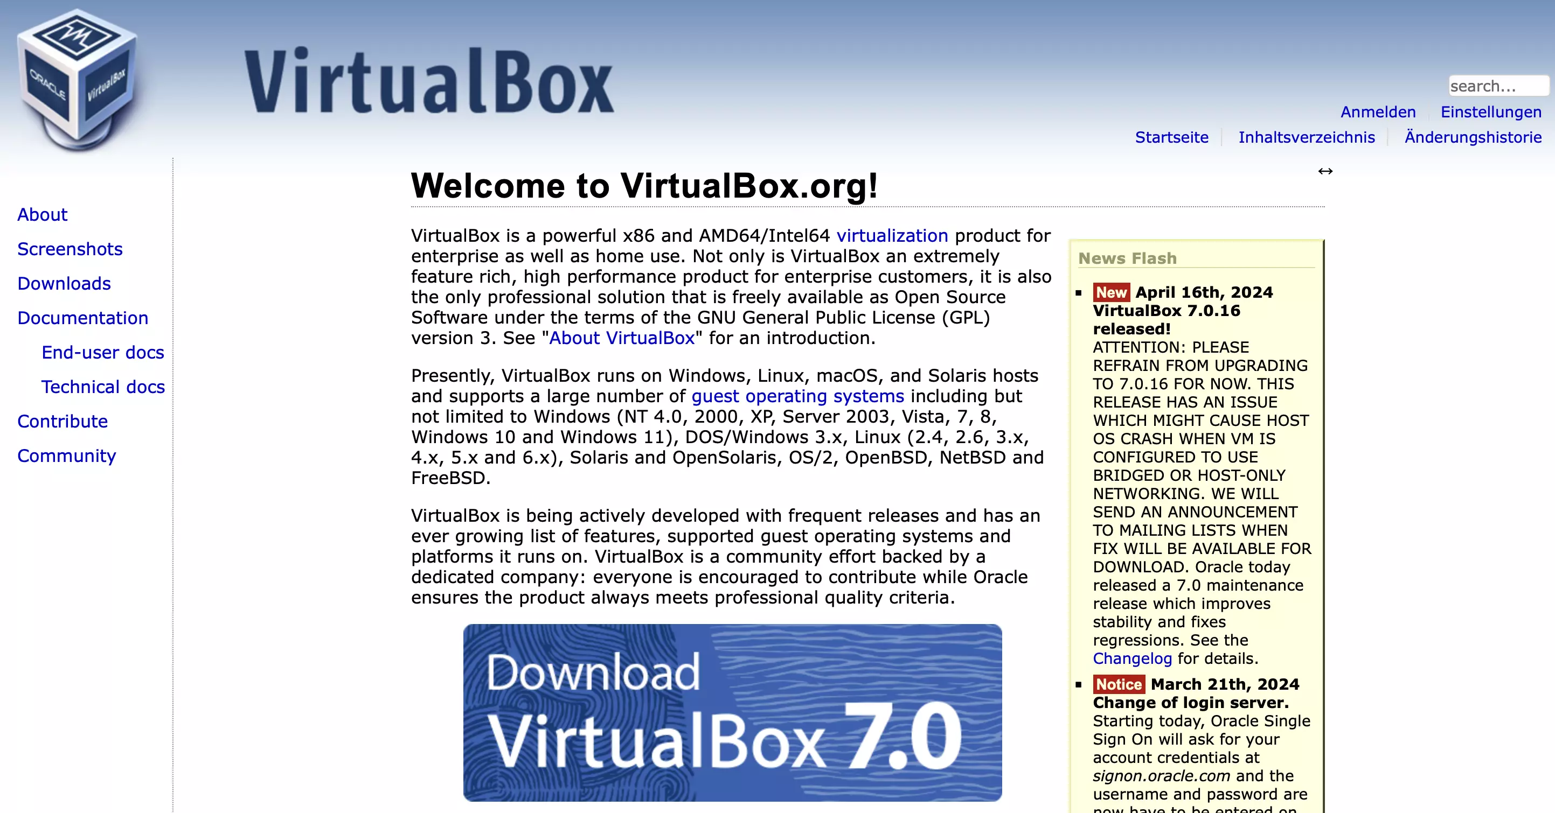Open the Contribute page
The image size is (1555, 813).
point(62,420)
